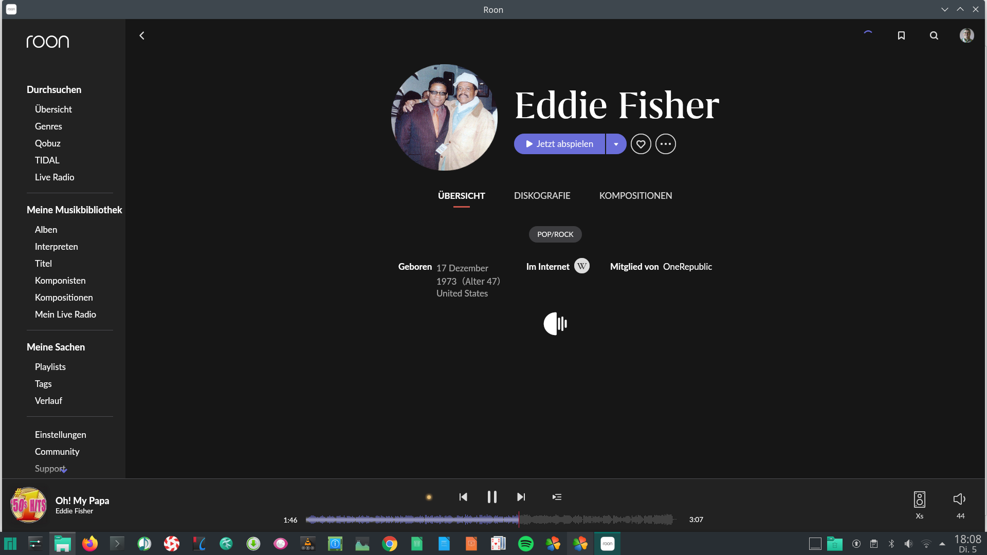Open the play queue icon
The height and width of the screenshot is (555, 987).
[x=557, y=497]
